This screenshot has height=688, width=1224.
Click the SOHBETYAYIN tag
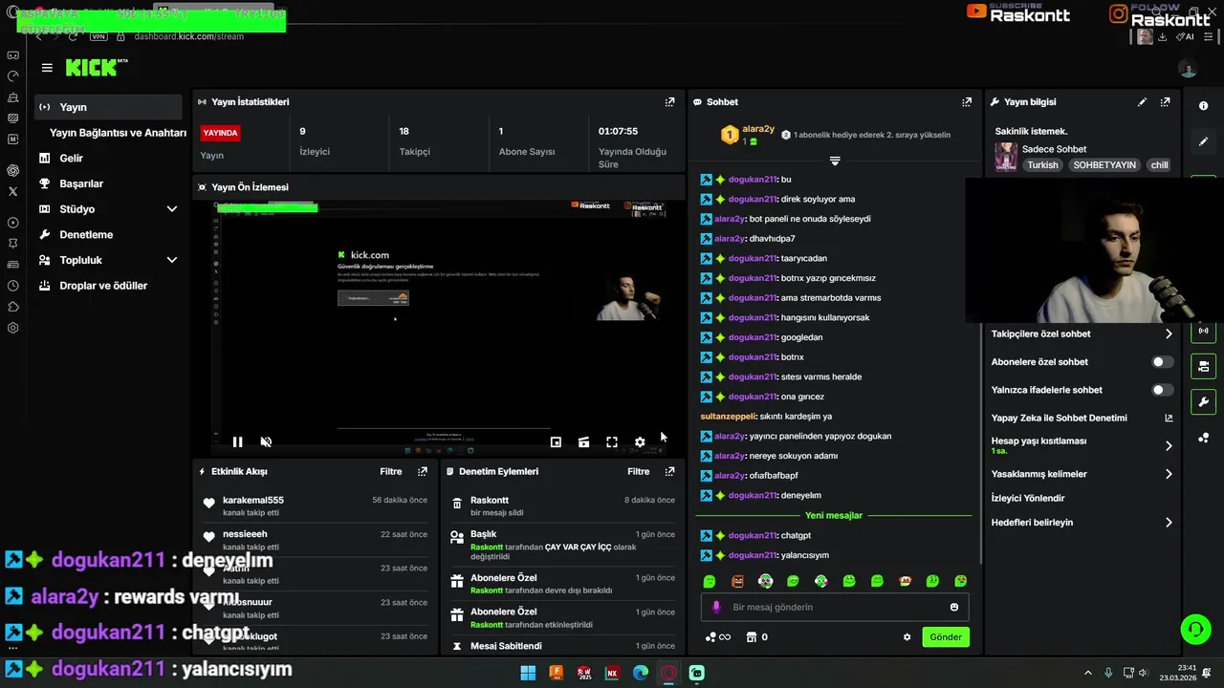[x=1104, y=164]
